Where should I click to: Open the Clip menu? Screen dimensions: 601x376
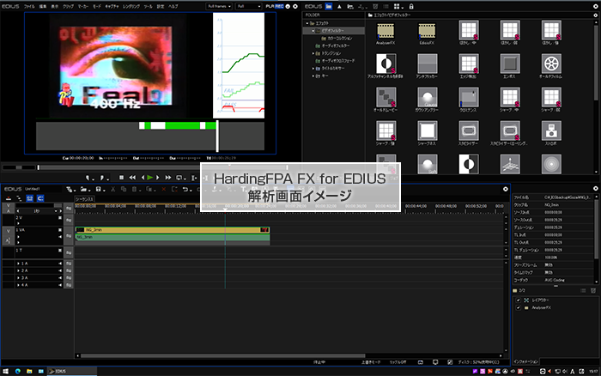pos(68,7)
